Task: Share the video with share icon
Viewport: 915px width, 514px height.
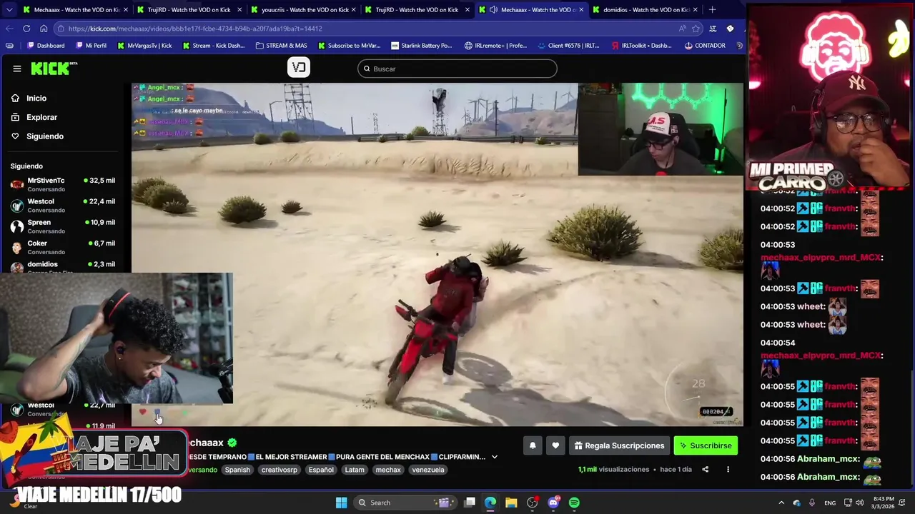Action: point(705,469)
